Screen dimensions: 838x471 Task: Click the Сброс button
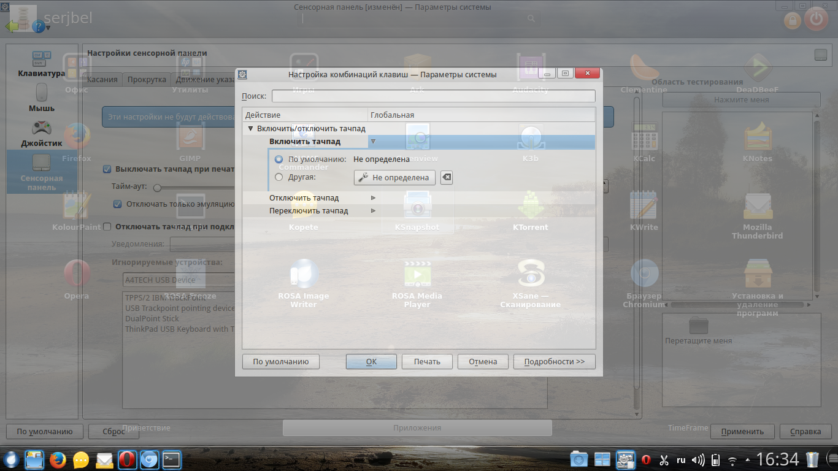pos(113,432)
